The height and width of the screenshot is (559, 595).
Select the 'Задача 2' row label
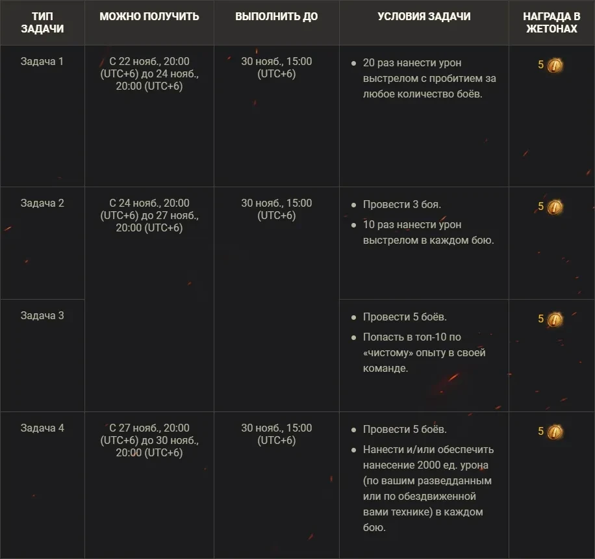[42, 203]
